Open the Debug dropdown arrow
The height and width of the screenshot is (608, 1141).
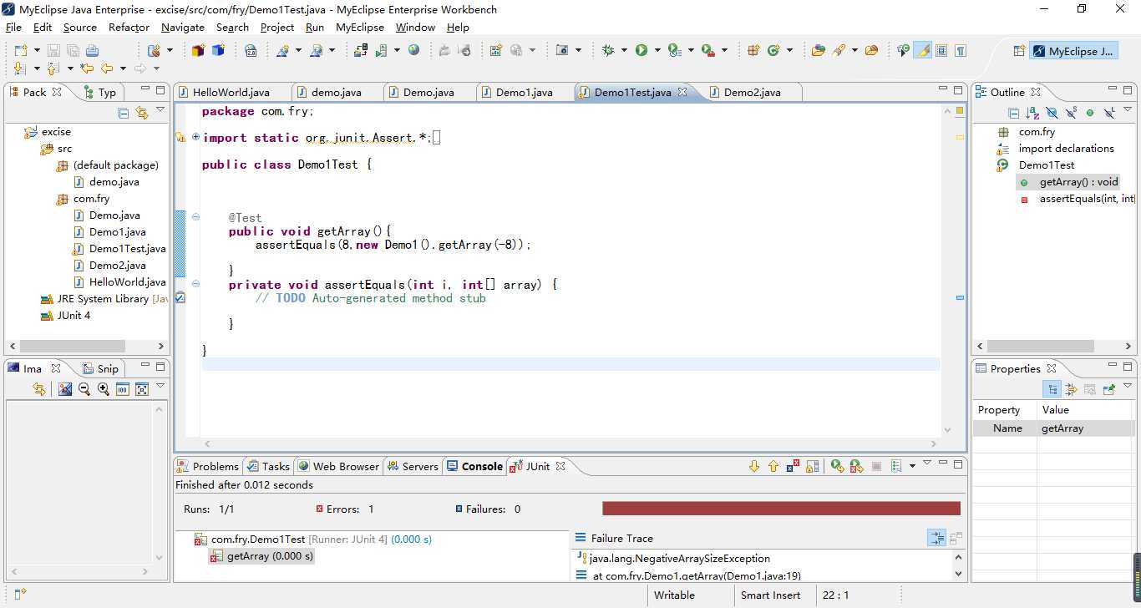point(624,51)
